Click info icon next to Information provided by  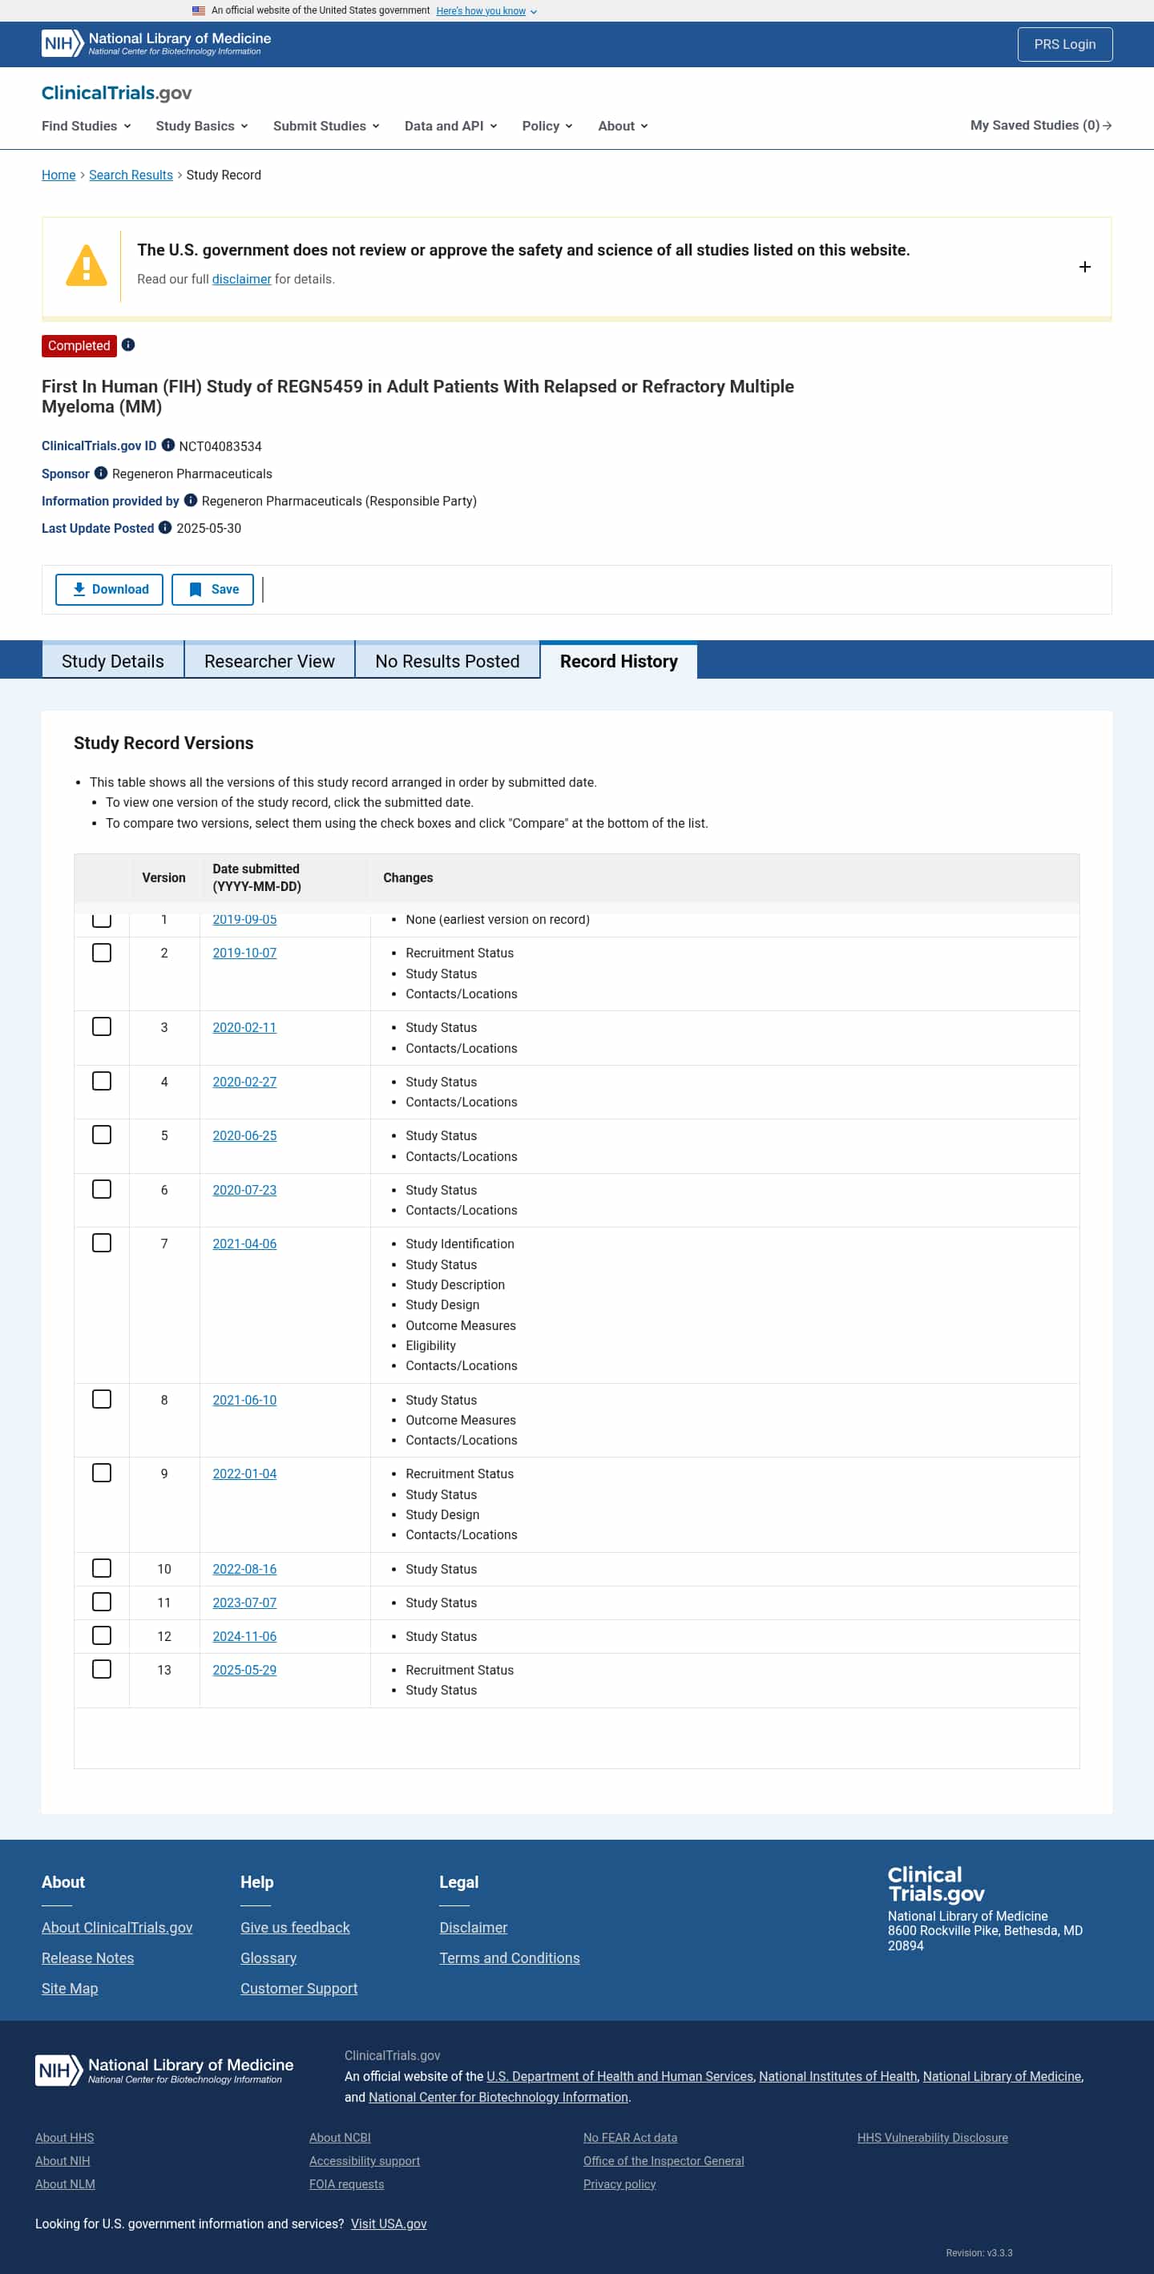click(x=190, y=501)
